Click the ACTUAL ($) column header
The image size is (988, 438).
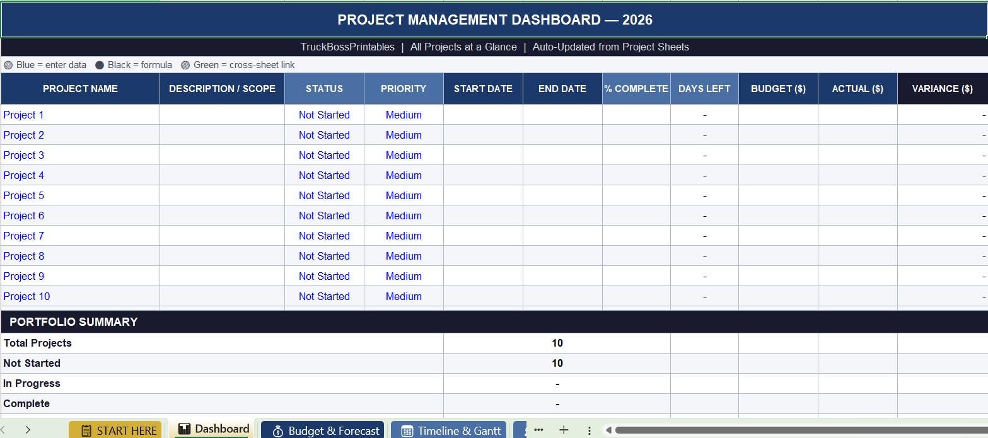857,89
